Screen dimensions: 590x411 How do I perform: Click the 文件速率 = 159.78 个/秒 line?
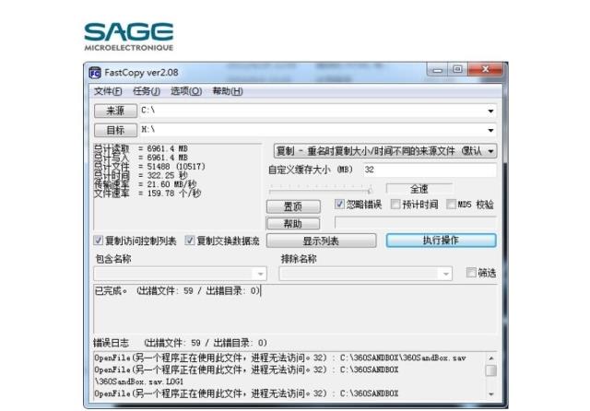[147, 194]
